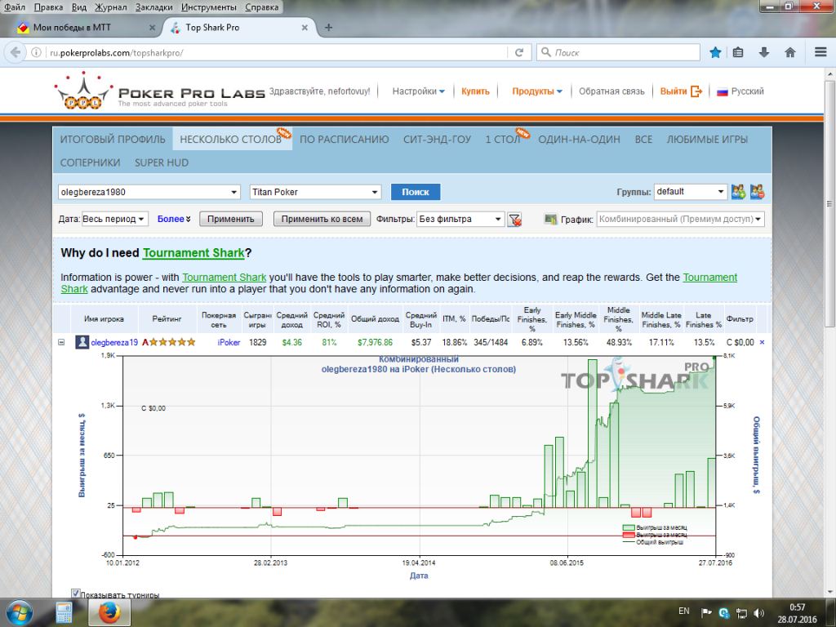Open the Дата Весь период dropdown

pyautogui.click(x=114, y=219)
